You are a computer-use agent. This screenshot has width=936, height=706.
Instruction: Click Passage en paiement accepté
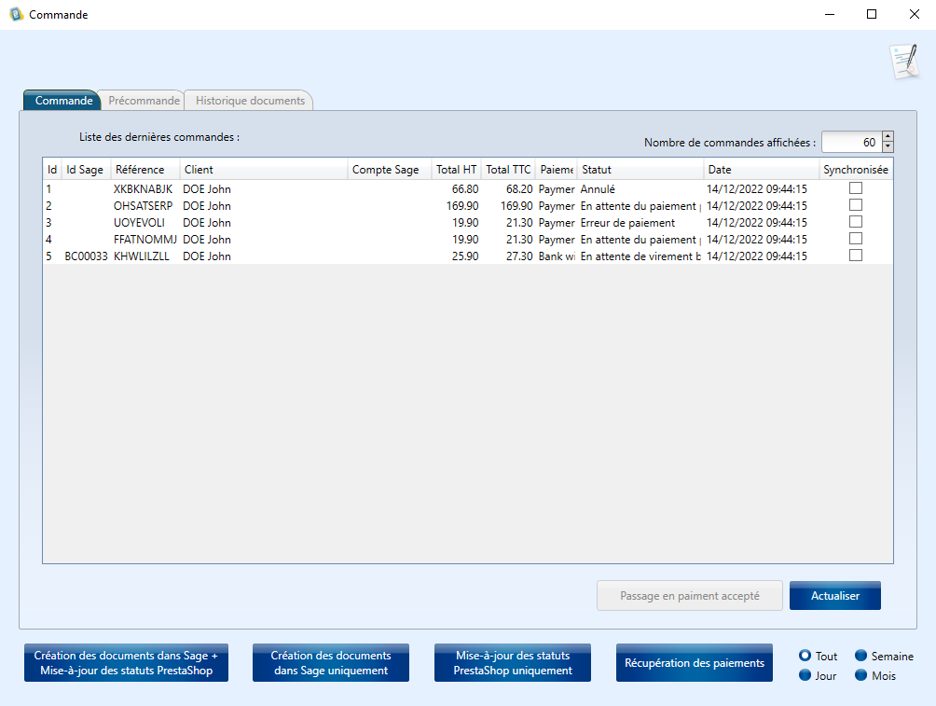(x=689, y=595)
